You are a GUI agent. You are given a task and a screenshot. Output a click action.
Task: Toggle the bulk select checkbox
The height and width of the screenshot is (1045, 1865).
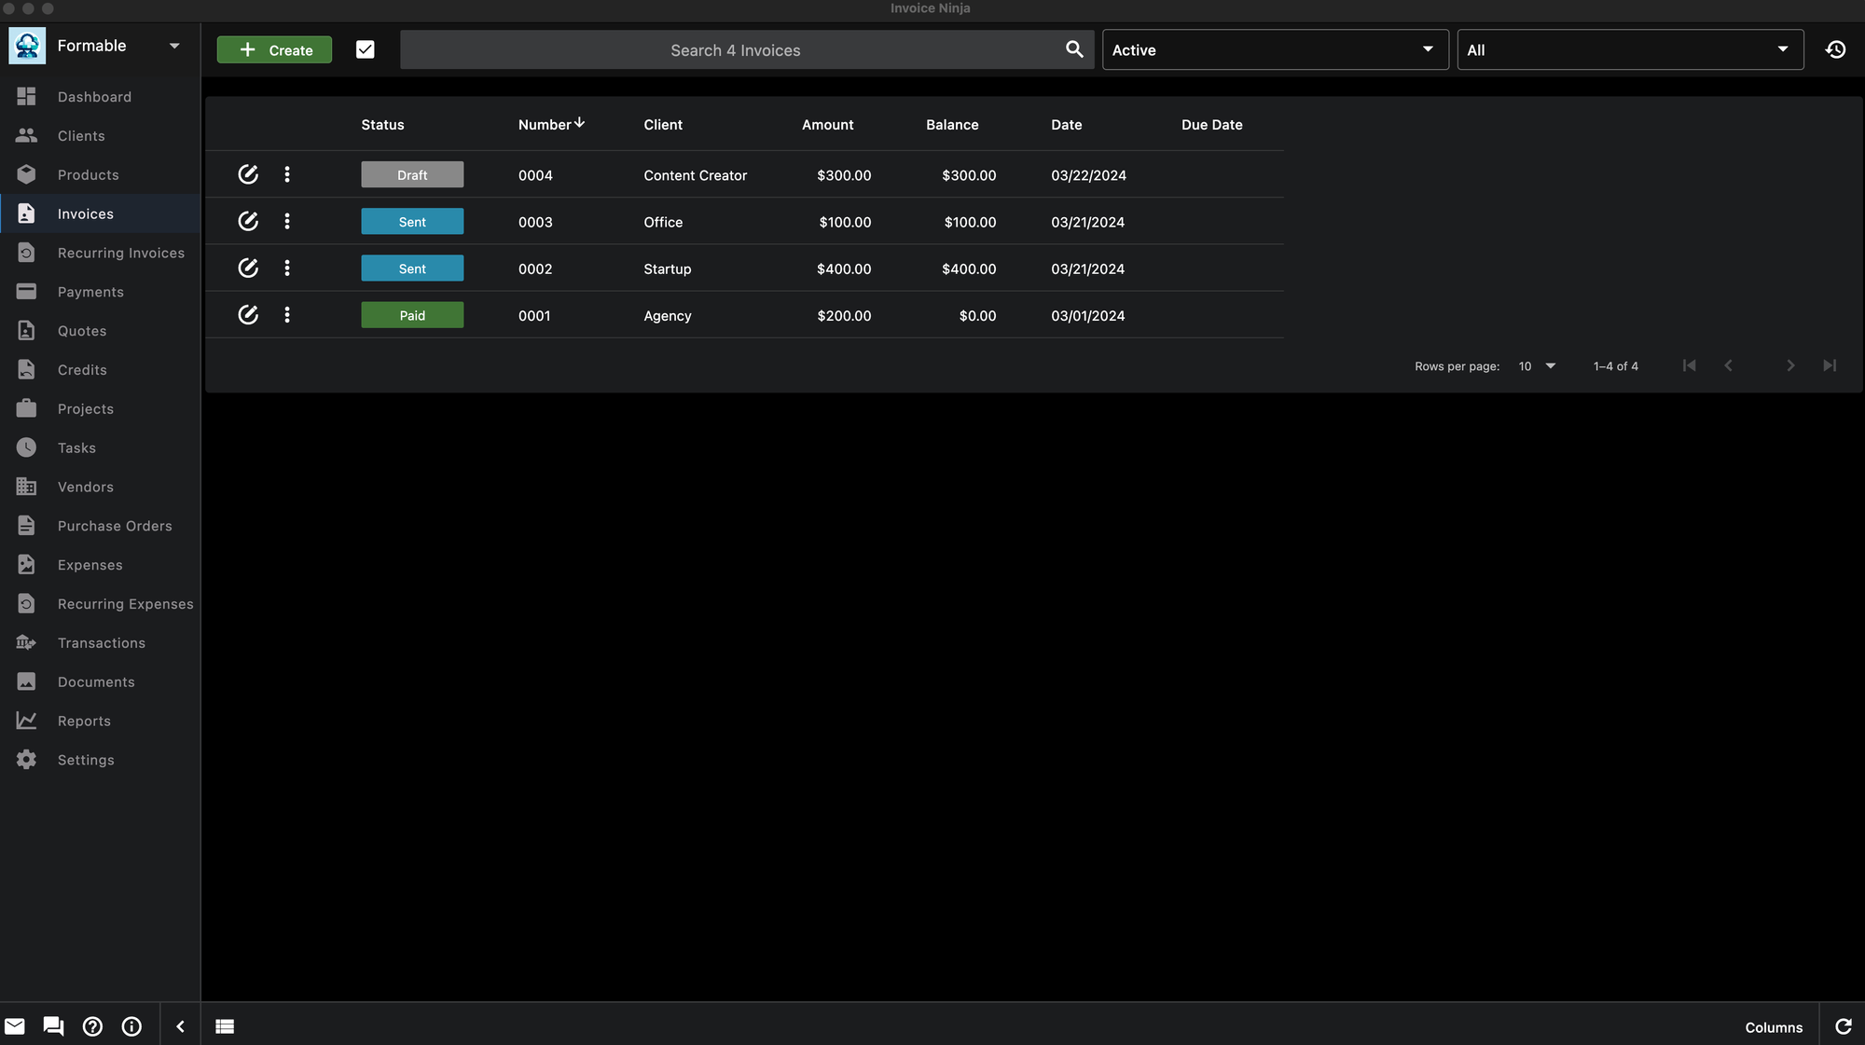tap(365, 48)
